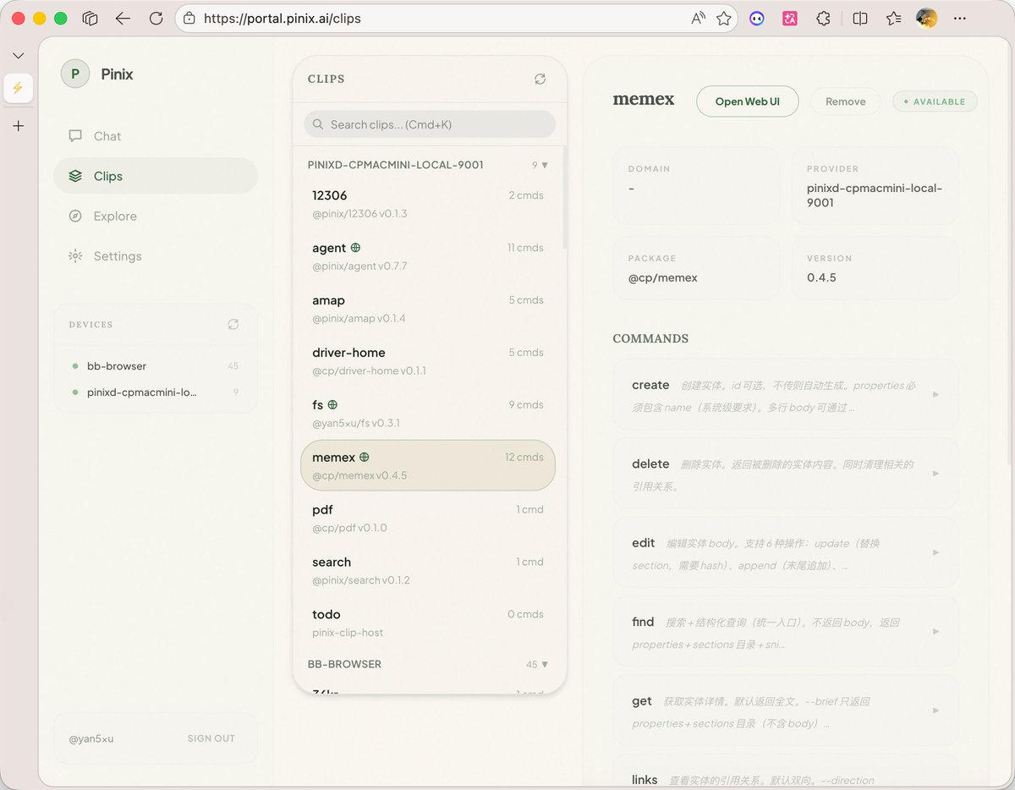Focus the Search clips field

[430, 124]
